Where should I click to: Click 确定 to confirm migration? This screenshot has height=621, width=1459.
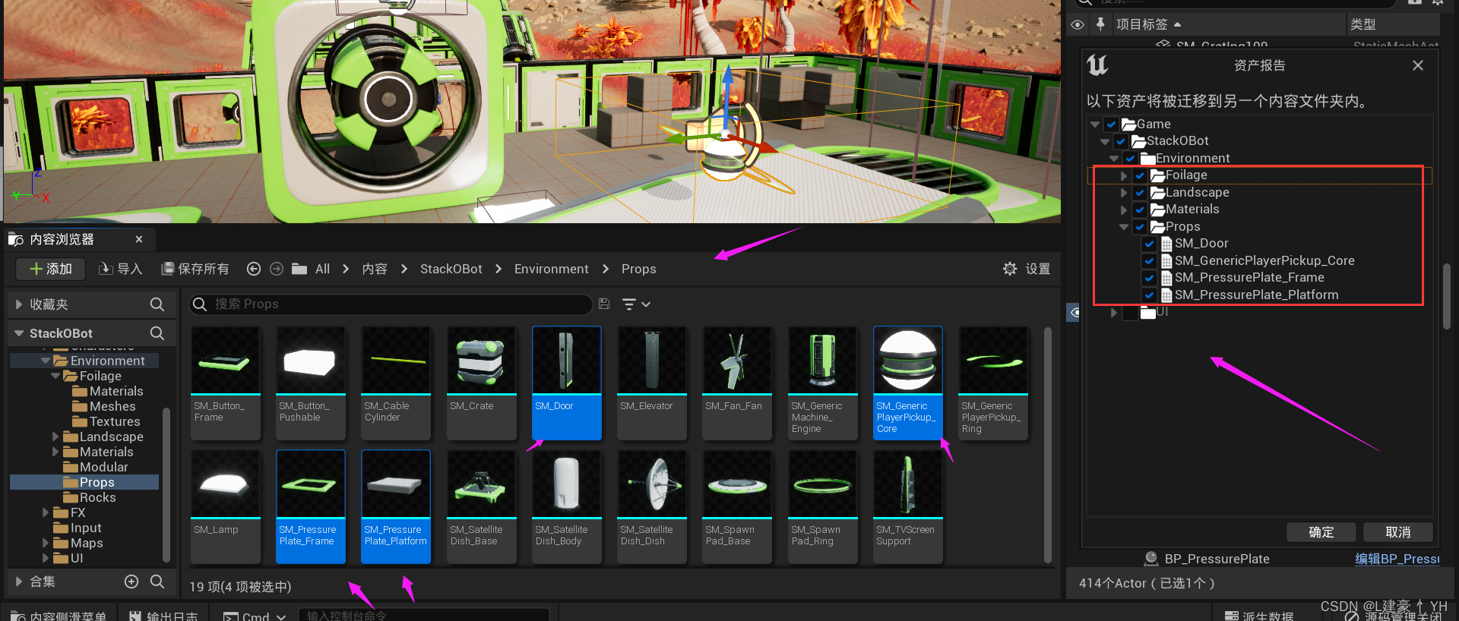(x=1321, y=532)
